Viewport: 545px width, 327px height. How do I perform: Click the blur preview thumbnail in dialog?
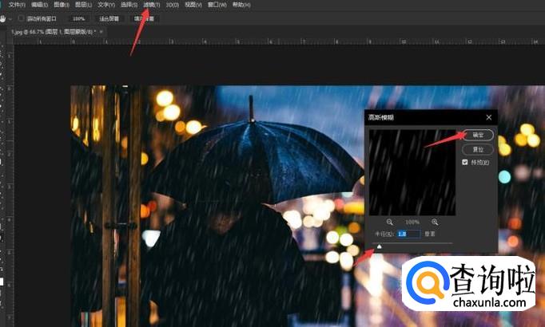pos(412,171)
